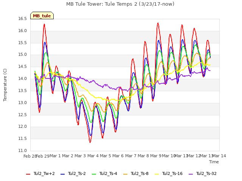Click the 16.0 y-axis tick label
Image resolution: width=242 pixels, height=181 pixels.
click(23, 31)
